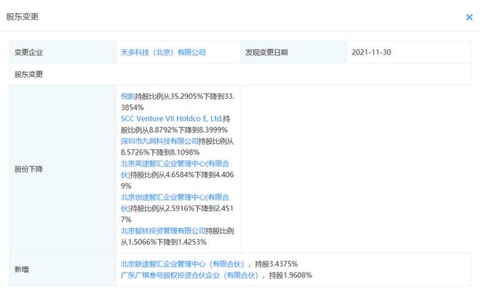
Task: Select the date 2021-11-30
Action: coord(371,52)
